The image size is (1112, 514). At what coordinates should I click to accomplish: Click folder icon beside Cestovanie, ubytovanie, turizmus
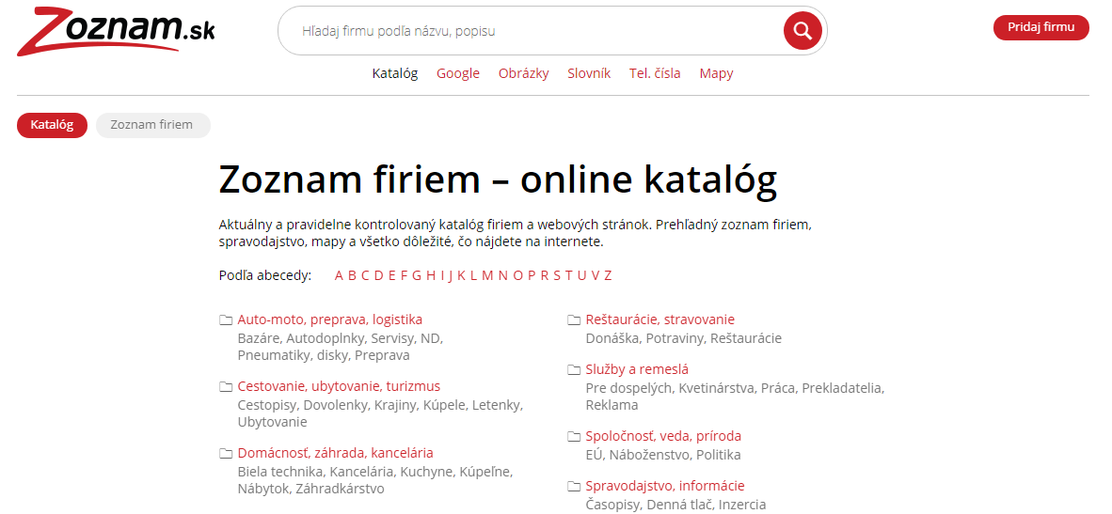click(x=226, y=386)
